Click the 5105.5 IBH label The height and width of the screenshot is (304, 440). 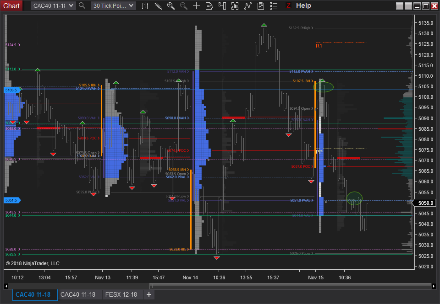[89, 85]
